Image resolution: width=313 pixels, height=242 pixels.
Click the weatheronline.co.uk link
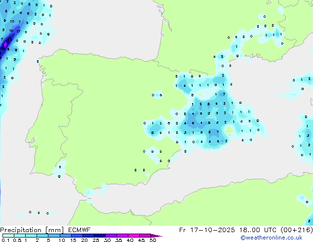(272, 238)
